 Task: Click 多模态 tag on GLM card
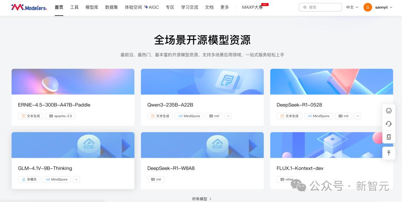(x=29, y=179)
